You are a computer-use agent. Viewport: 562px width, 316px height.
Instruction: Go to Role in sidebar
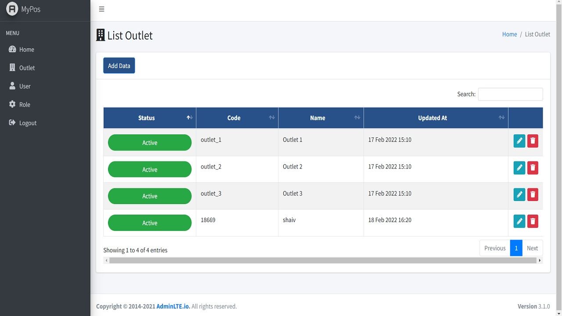[x=25, y=105]
